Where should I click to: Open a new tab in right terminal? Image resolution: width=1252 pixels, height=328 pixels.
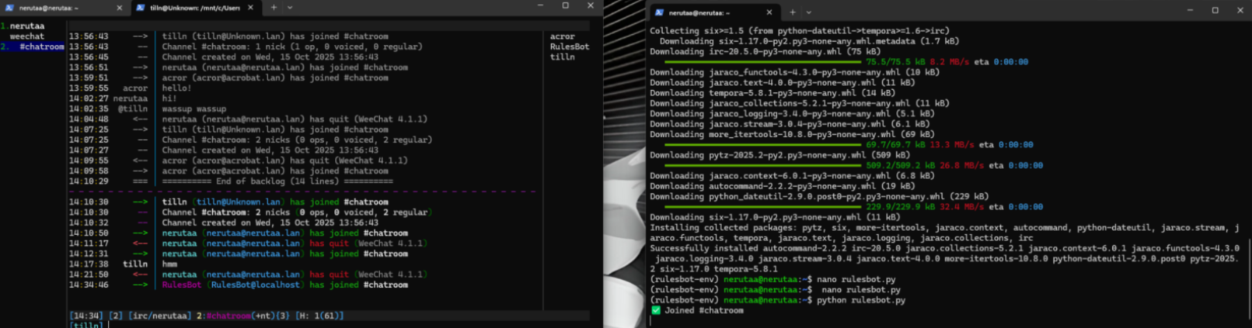click(x=792, y=12)
